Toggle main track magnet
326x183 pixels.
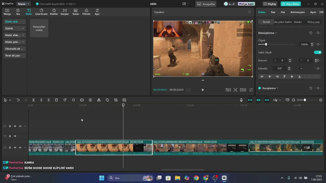click(250, 100)
